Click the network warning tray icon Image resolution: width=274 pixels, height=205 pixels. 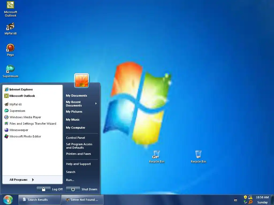250,197
